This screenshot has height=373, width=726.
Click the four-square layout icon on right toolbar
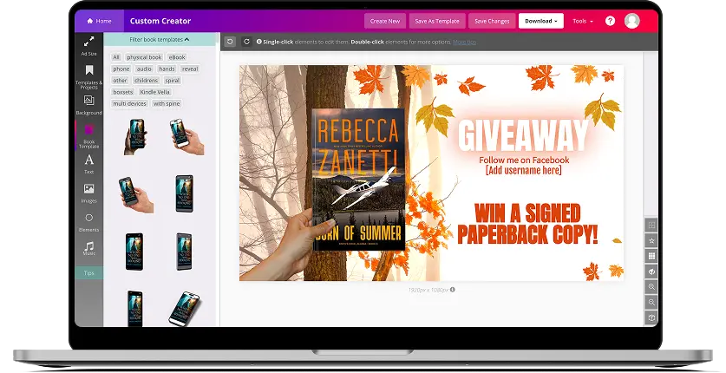click(x=651, y=226)
